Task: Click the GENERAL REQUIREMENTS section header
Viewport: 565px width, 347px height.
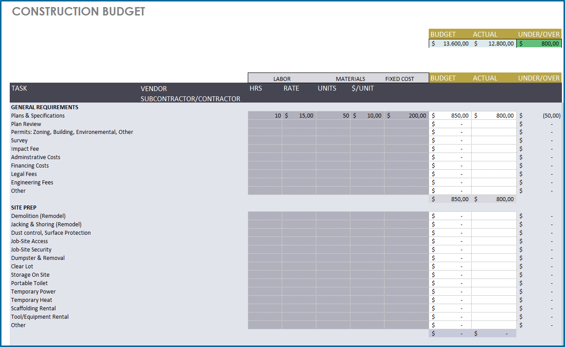Action: point(44,107)
